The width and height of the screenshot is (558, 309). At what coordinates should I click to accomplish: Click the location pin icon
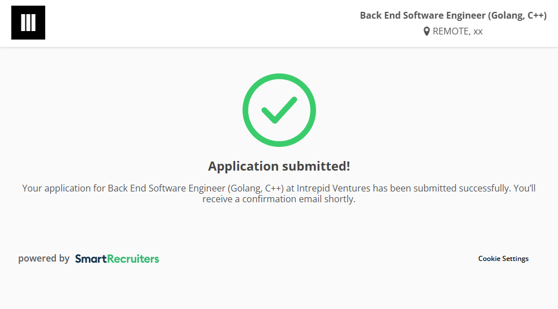[x=427, y=32]
